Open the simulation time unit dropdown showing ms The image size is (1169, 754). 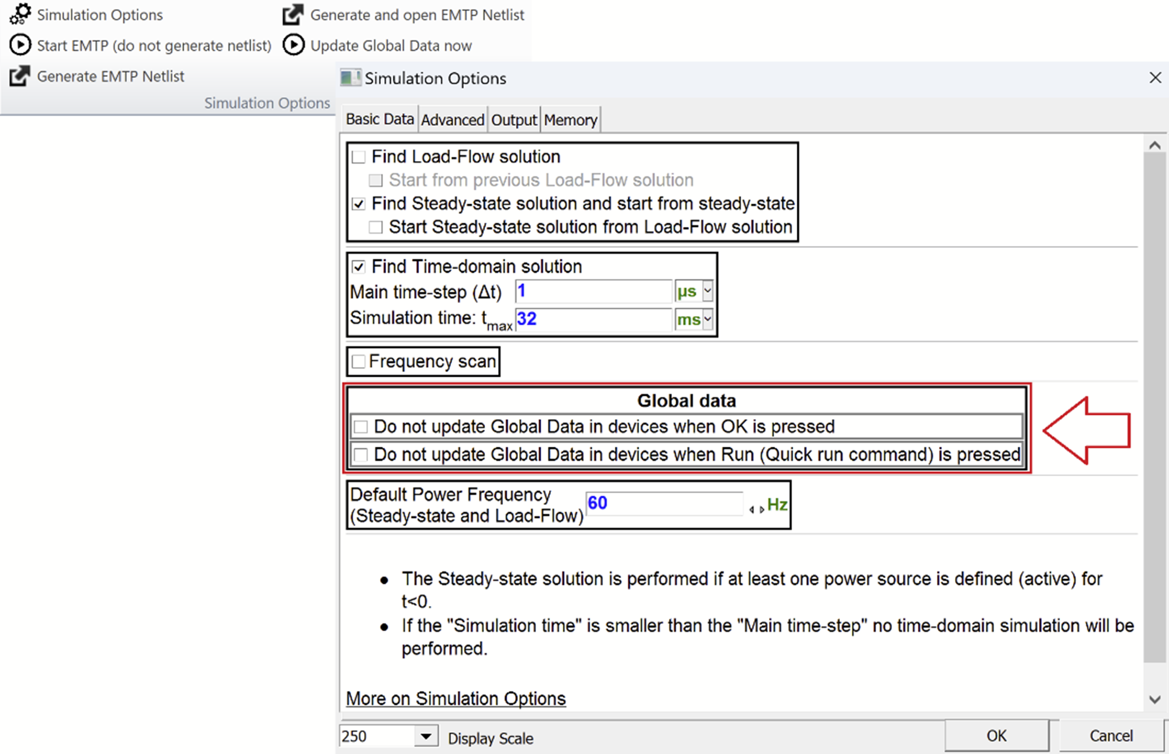coord(706,319)
